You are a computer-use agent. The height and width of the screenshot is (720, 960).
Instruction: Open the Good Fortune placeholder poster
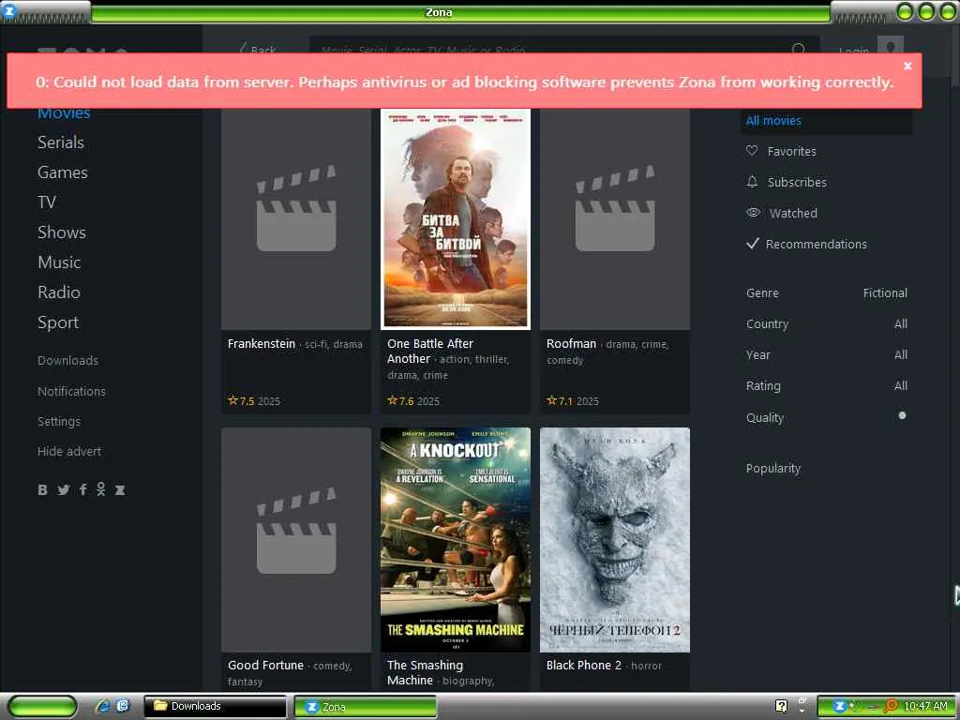click(x=296, y=539)
